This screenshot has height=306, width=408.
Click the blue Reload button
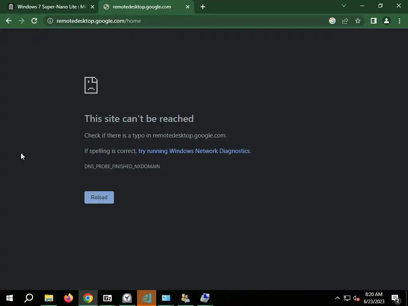(99, 197)
